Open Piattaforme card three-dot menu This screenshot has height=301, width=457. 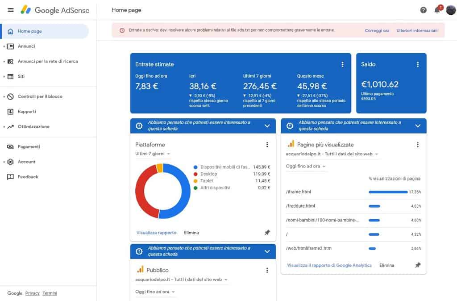(267, 145)
